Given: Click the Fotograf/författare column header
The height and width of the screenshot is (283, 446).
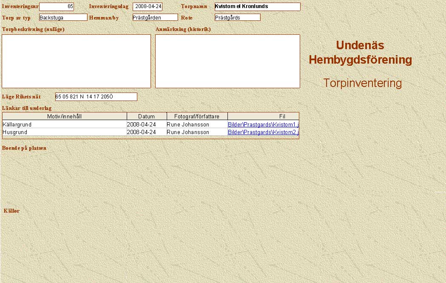Looking at the screenshot, I should coord(197,116).
